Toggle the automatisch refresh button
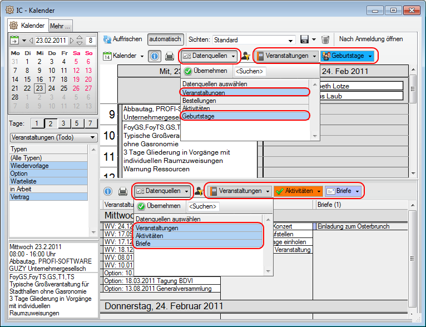This screenshot has width=426, height=327. click(165, 39)
